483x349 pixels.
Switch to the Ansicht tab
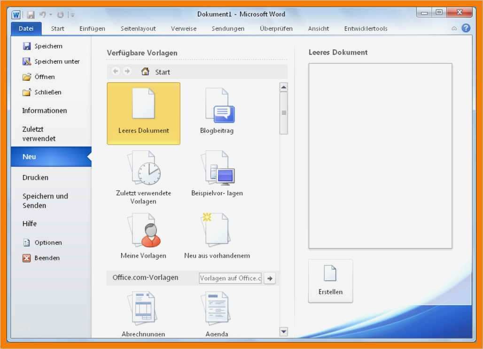click(319, 29)
